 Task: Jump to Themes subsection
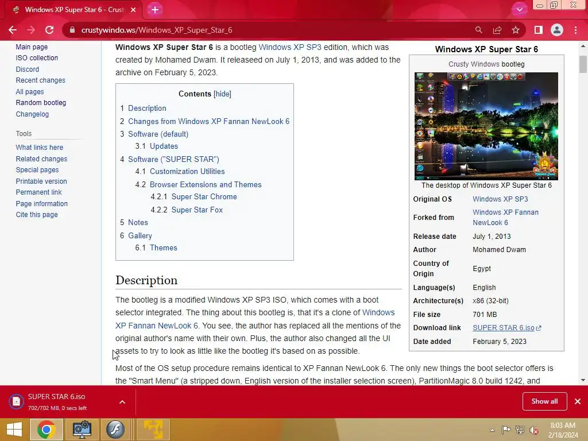tap(164, 248)
